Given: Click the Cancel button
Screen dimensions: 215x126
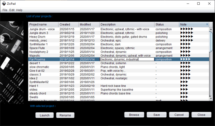Looking at the screenshot, I should pyautogui.click(x=179, y=115).
